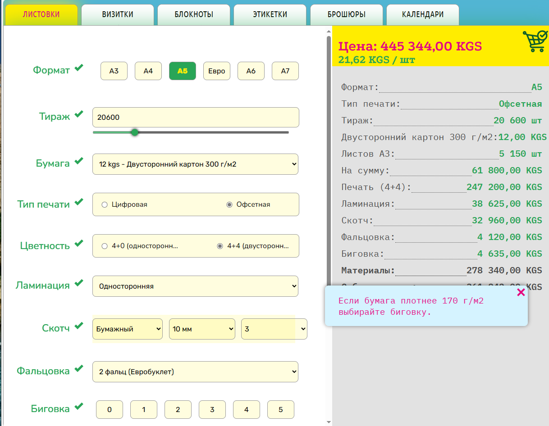Click the checkmark next to Фальцовка

[79, 369]
